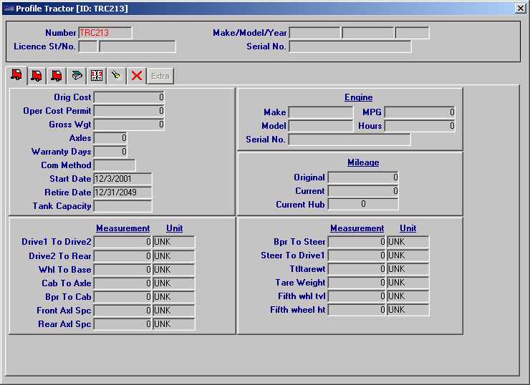Click the Fifth wheel ht measurement field

[x=357, y=310]
